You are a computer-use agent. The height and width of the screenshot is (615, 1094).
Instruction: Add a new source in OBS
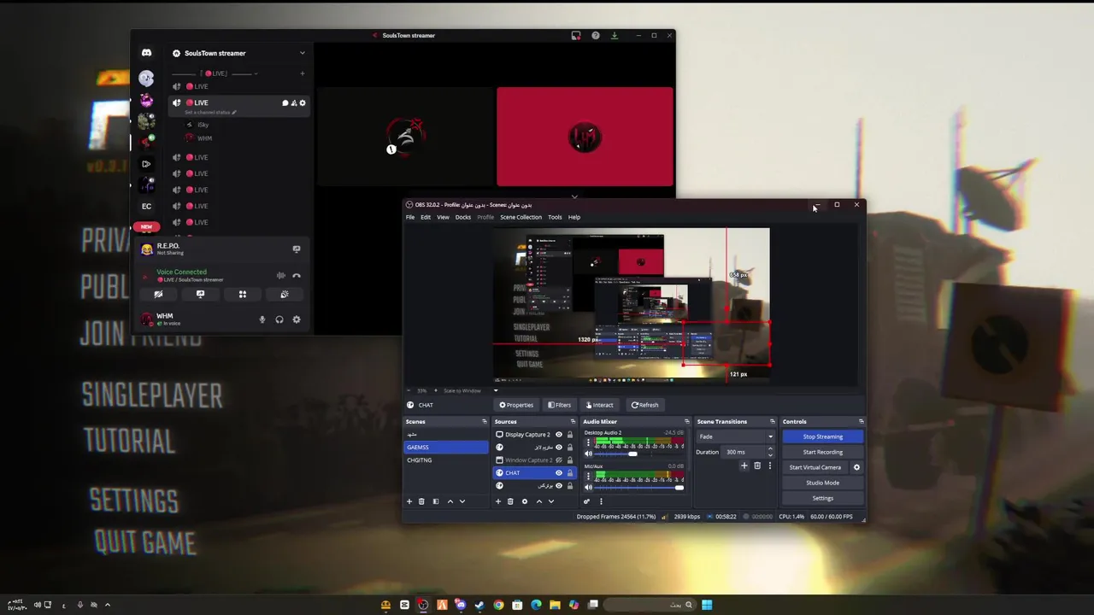498,501
